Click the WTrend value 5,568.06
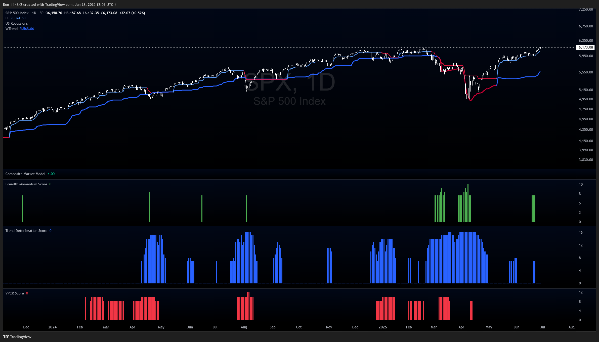This screenshot has width=599, height=342. pos(27,29)
